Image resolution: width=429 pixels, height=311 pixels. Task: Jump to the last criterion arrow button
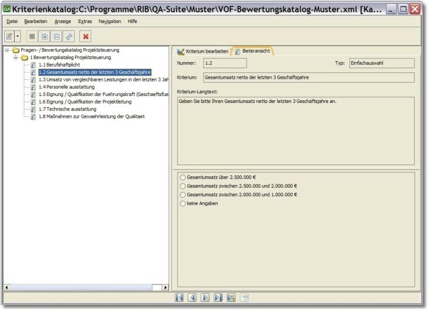[x=218, y=297]
